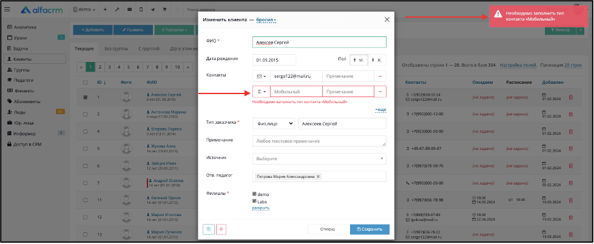This screenshot has height=244, width=594.
Task: Remove Петрова Мария Александровна tag with x
Action: click(x=318, y=177)
